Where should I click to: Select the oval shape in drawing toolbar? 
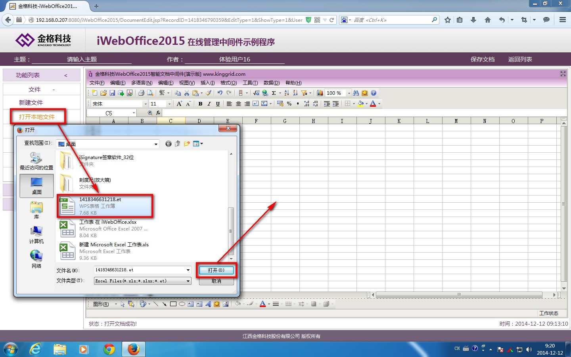tap(182, 304)
